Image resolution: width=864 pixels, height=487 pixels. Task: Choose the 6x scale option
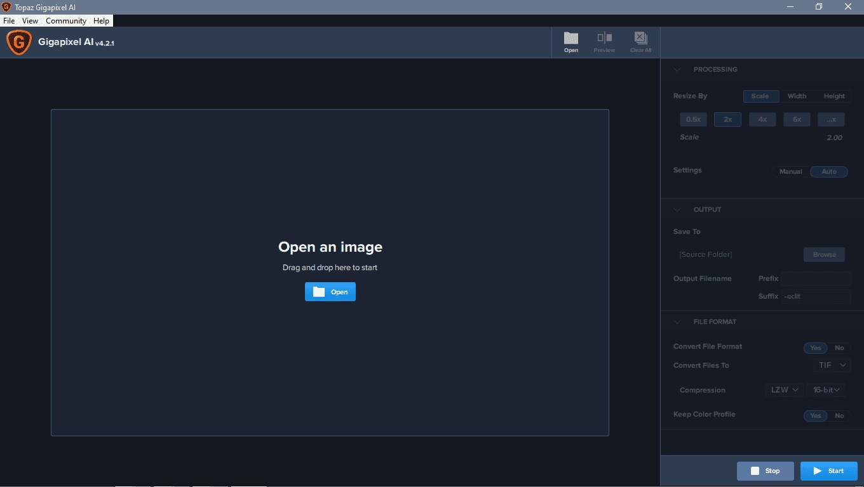pos(797,119)
